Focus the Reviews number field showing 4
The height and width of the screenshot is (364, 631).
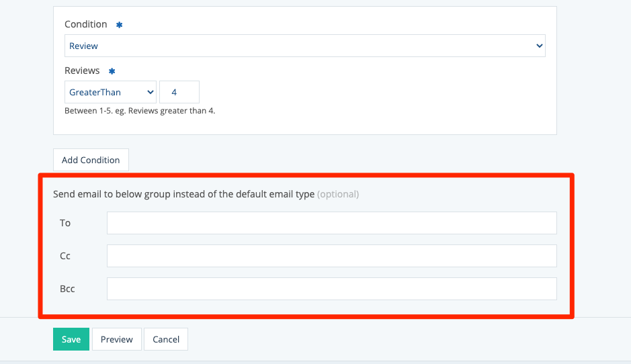(179, 92)
